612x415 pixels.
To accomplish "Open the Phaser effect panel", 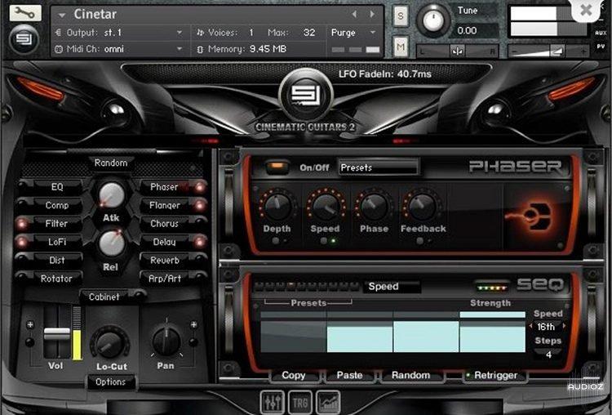I will (164, 187).
